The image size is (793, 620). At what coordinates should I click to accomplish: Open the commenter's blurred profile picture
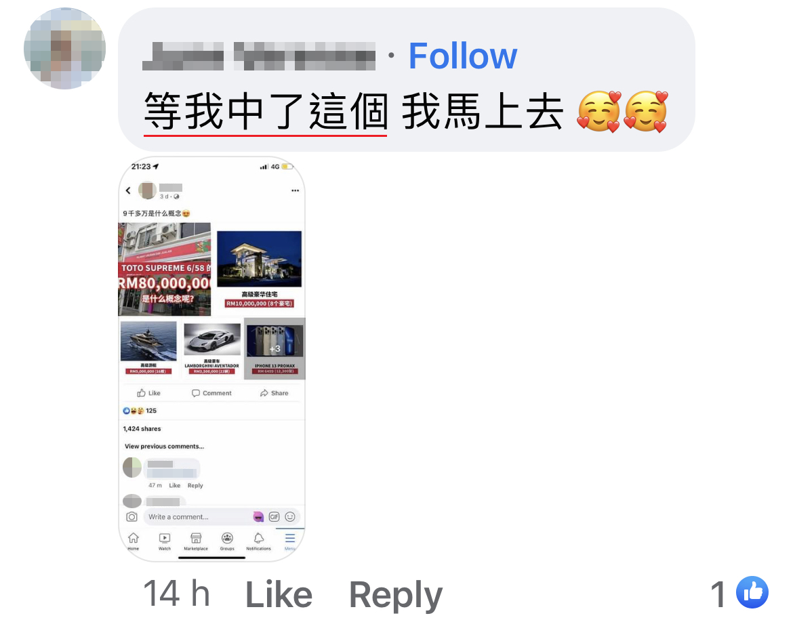(x=64, y=49)
